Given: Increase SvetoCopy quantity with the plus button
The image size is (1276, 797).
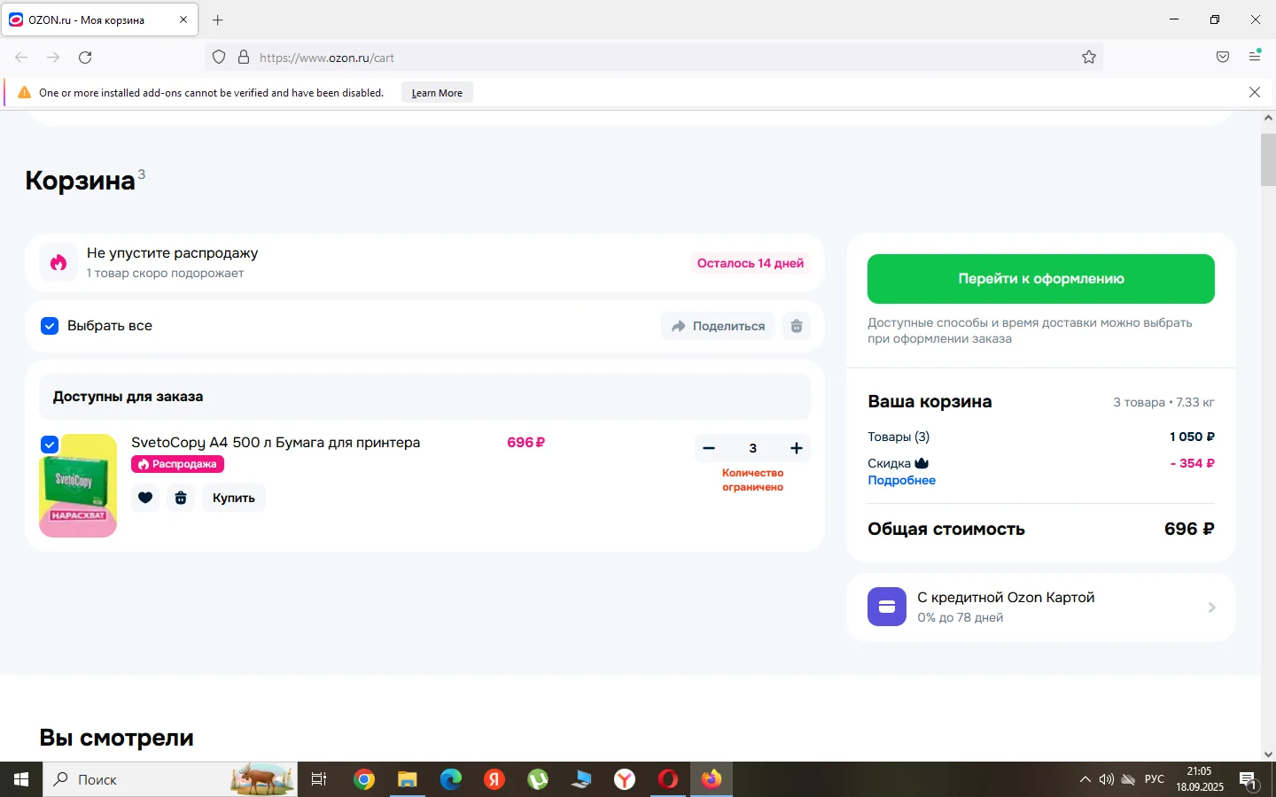Looking at the screenshot, I should tap(797, 448).
